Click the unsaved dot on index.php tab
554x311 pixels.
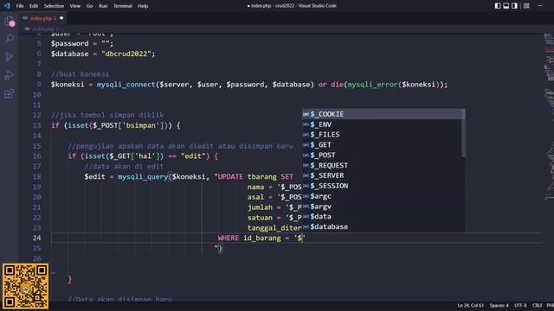tap(61, 18)
